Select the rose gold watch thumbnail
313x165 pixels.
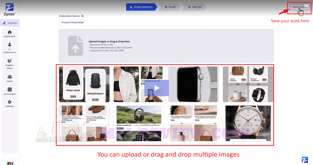(x=248, y=124)
